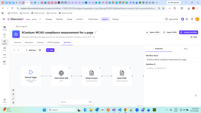Select the Agentic menu item
The height and width of the screenshot is (113, 201).
[105, 19]
